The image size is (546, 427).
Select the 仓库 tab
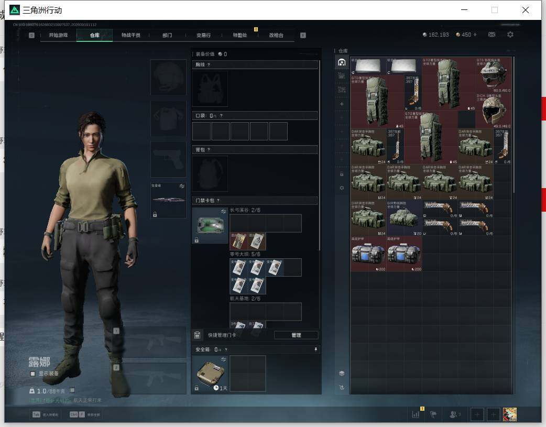(x=95, y=35)
